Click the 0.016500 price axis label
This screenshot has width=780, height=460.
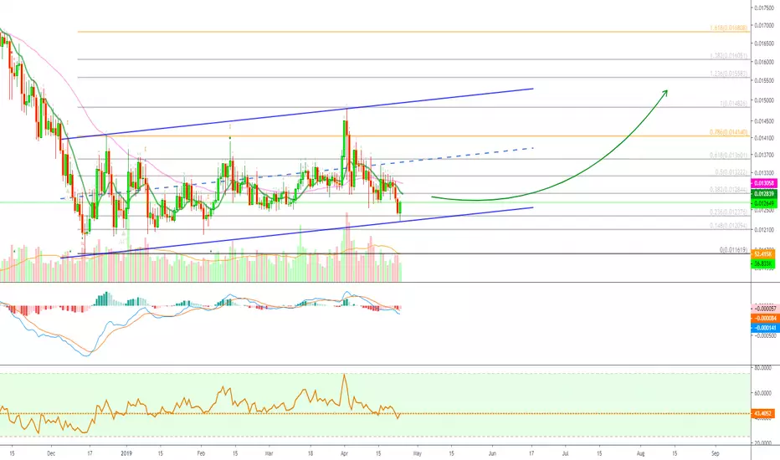point(766,43)
